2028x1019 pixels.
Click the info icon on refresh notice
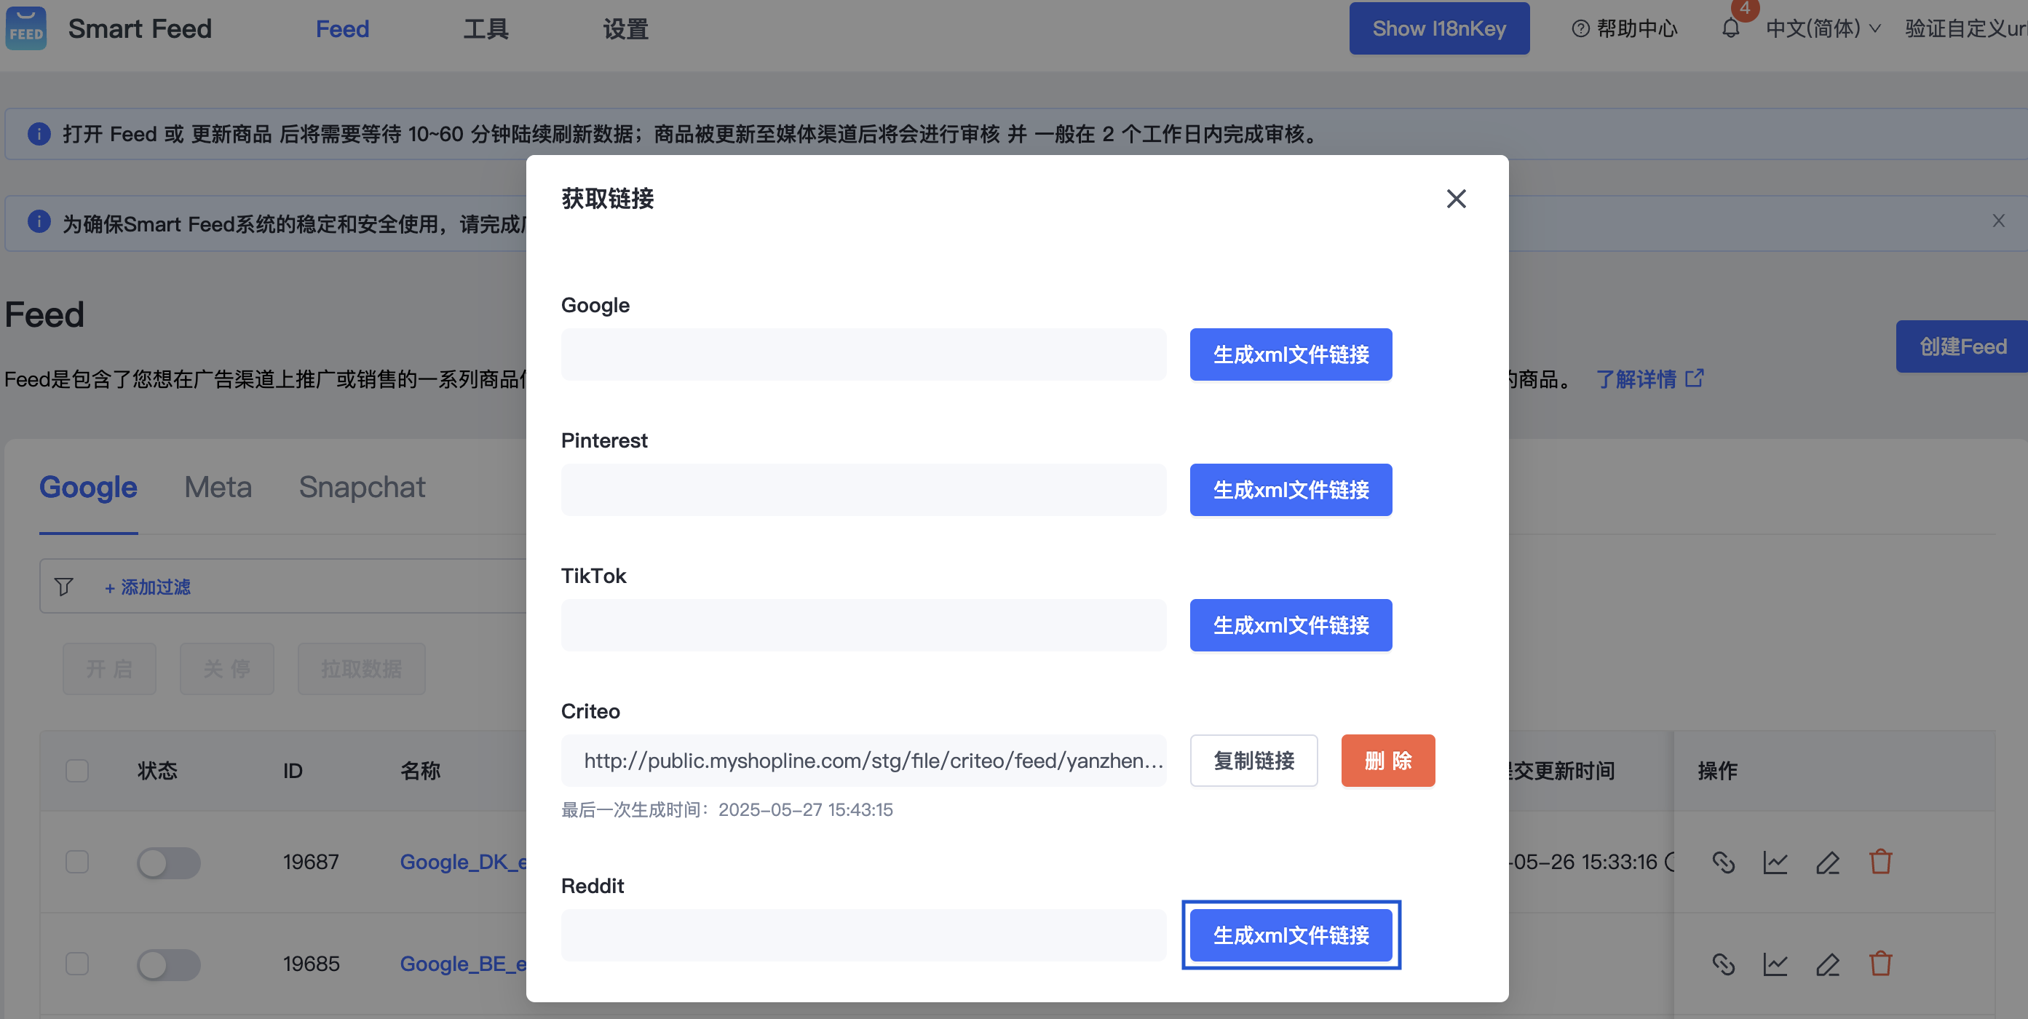tap(39, 134)
